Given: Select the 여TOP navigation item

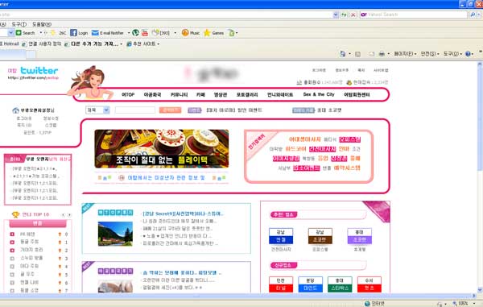Looking at the screenshot, I should pyautogui.click(x=128, y=94).
